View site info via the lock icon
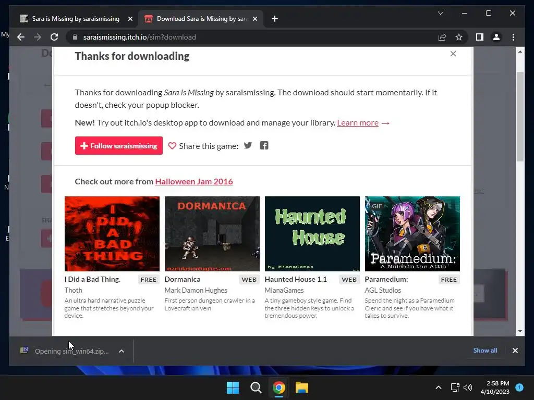This screenshot has height=400, width=534. pos(75,37)
